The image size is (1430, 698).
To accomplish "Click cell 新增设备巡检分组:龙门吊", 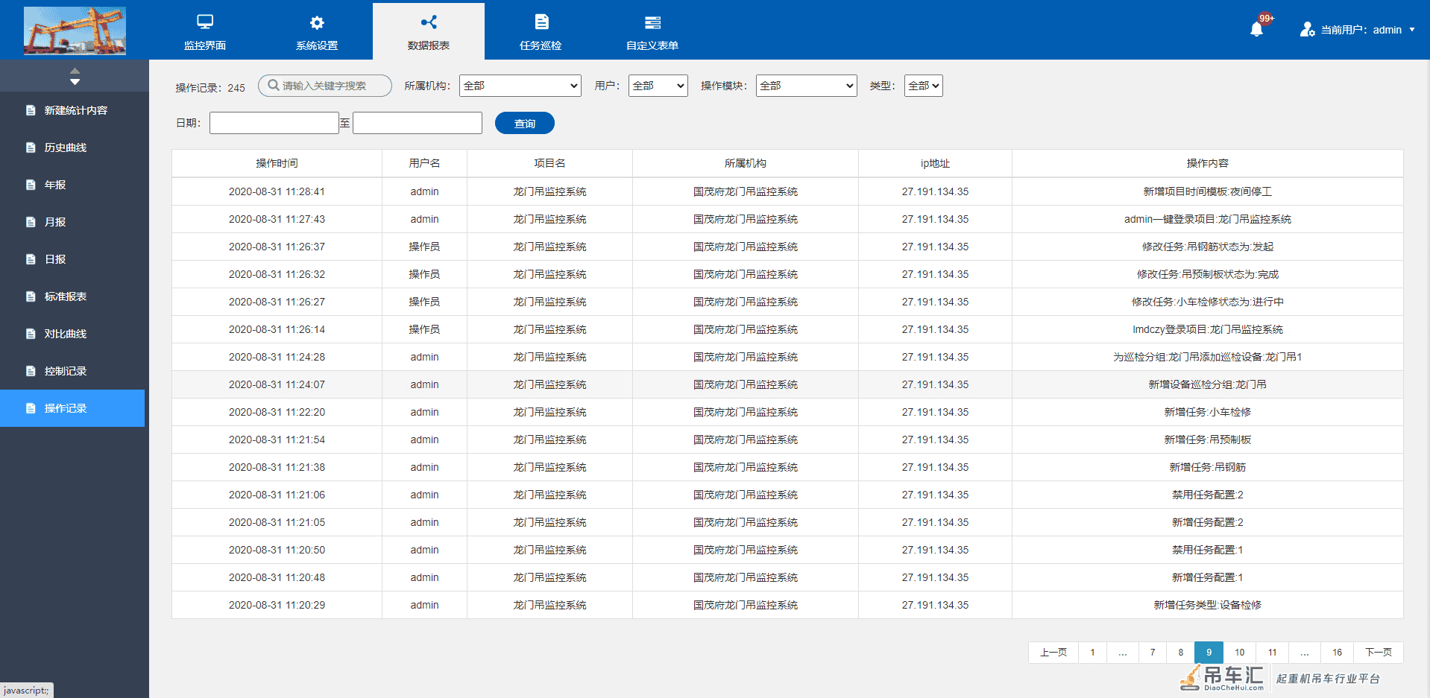I will pos(1208,384).
